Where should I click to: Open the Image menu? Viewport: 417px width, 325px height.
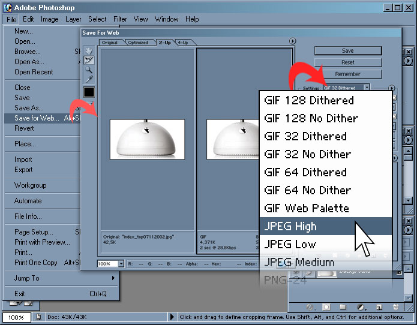49,19
